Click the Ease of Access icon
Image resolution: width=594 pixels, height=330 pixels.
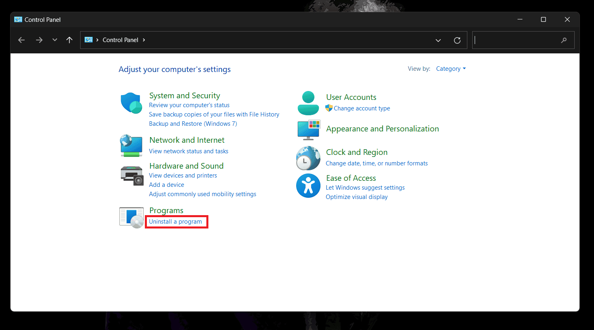(x=308, y=186)
